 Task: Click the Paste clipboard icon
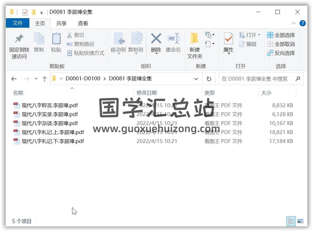(x=56, y=38)
